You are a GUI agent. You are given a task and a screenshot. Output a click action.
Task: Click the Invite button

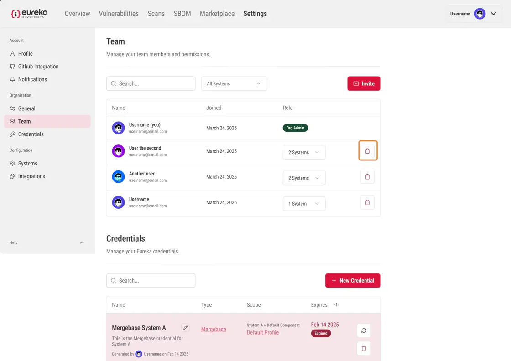(x=364, y=83)
